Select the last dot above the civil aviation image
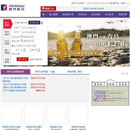The width and height of the screenshot is (130, 130). tap(127, 73)
